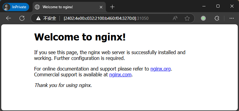
Task: Open the nginx.com link
Action: pos(120,75)
